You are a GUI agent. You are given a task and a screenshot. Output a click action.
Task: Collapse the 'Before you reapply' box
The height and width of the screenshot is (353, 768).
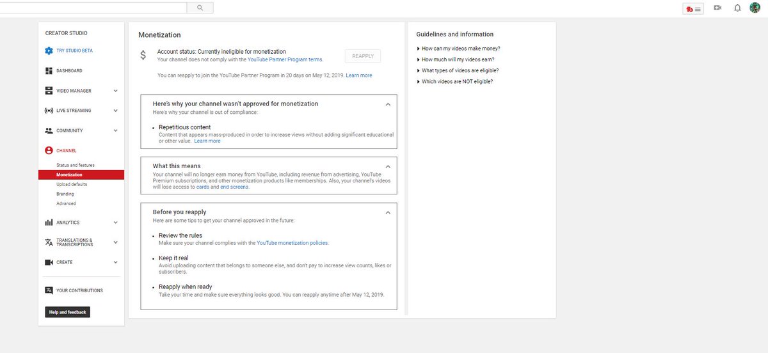(x=387, y=212)
